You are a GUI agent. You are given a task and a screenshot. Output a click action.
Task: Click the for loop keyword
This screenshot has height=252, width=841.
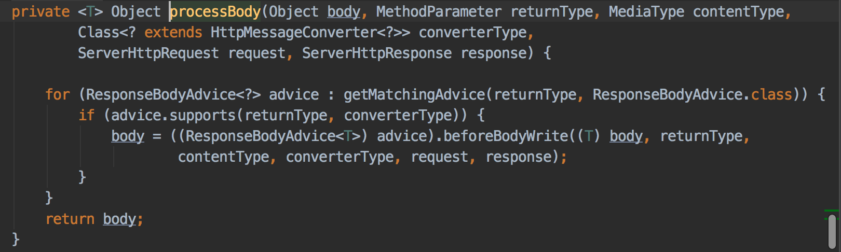pos(57,94)
